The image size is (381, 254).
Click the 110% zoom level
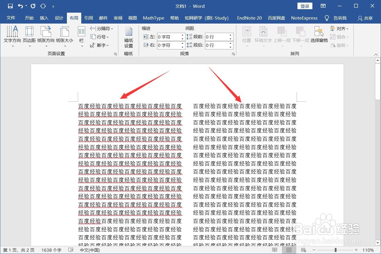(368, 250)
